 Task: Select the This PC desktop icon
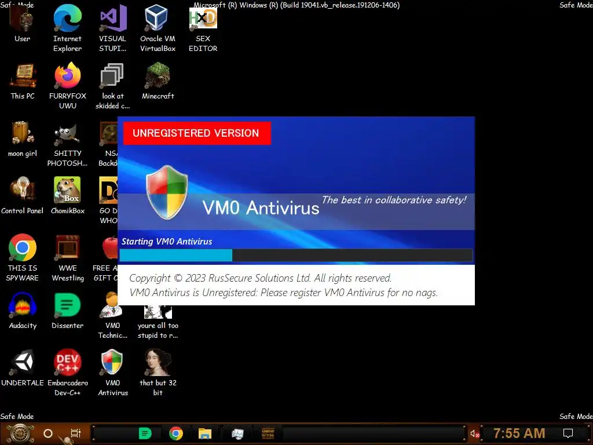click(x=23, y=82)
